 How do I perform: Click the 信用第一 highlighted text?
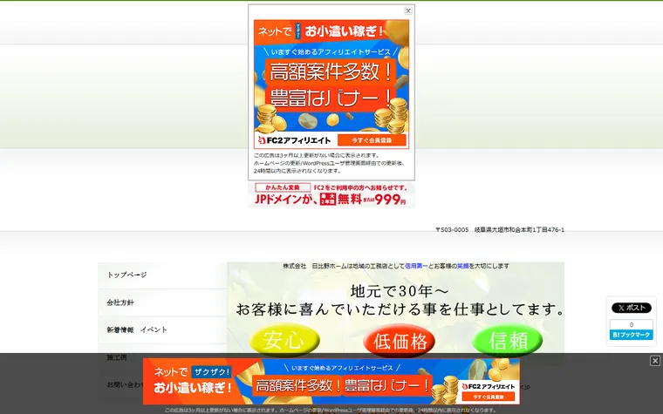pos(416,266)
